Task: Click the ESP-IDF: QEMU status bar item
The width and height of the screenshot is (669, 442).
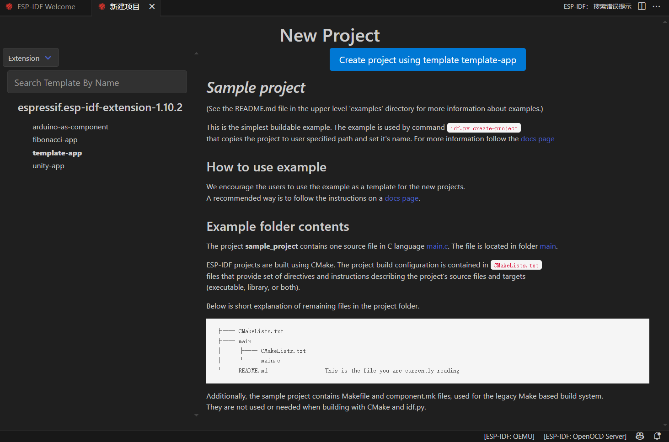Action: click(x=509, y=437)
